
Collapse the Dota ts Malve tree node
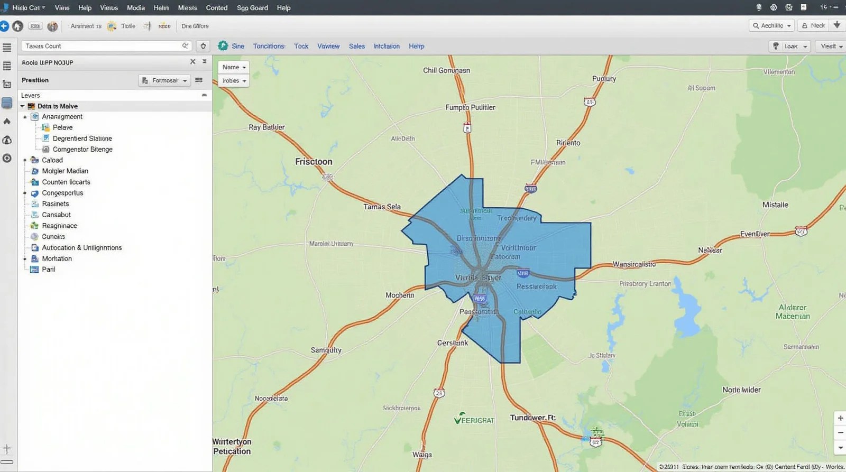point(22,106)
